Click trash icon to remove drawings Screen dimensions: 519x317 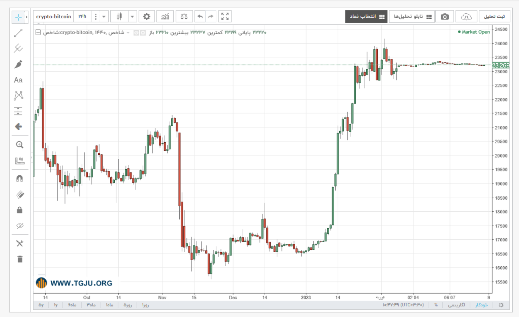[x=20, y=259]
